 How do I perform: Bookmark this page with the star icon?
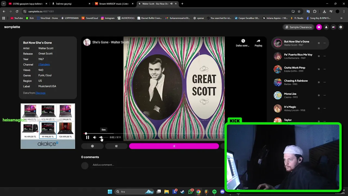pyautogui.click(x=299, y=11)
